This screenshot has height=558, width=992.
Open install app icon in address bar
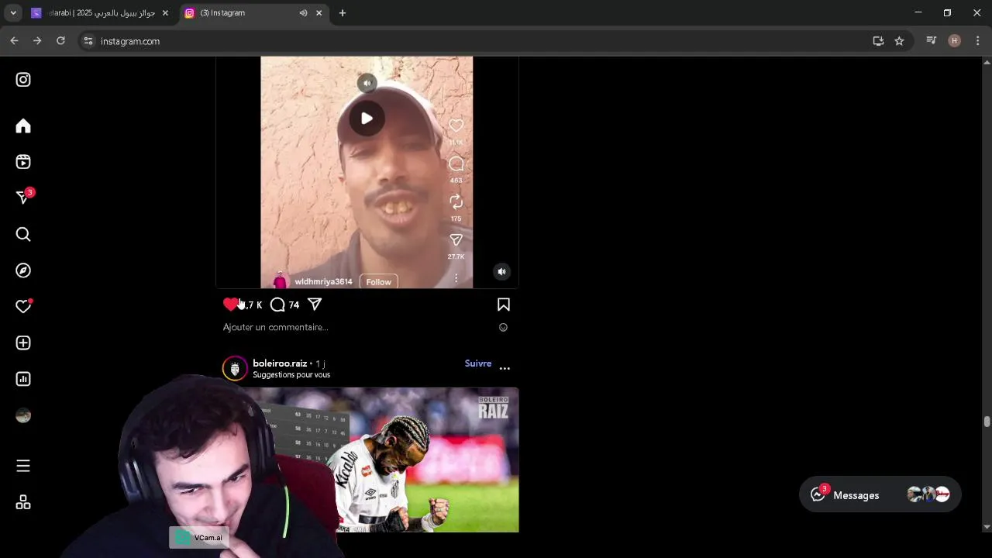point(878,41)
